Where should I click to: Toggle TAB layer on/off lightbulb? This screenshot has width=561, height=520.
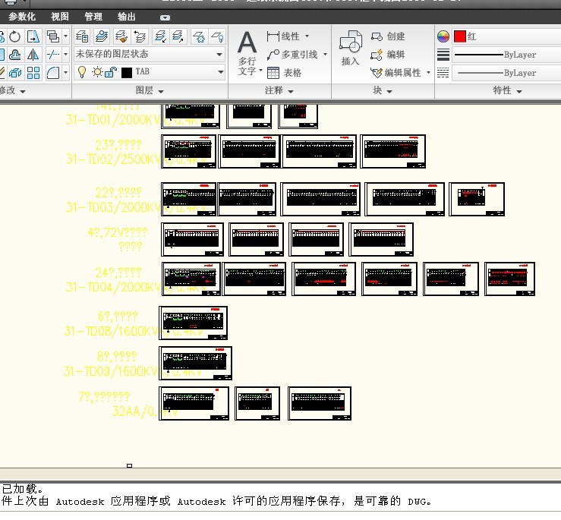pos(82,72)
